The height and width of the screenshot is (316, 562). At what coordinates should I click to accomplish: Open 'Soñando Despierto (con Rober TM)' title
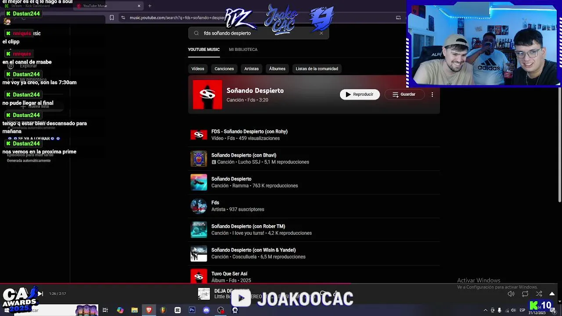pos(248,226)
